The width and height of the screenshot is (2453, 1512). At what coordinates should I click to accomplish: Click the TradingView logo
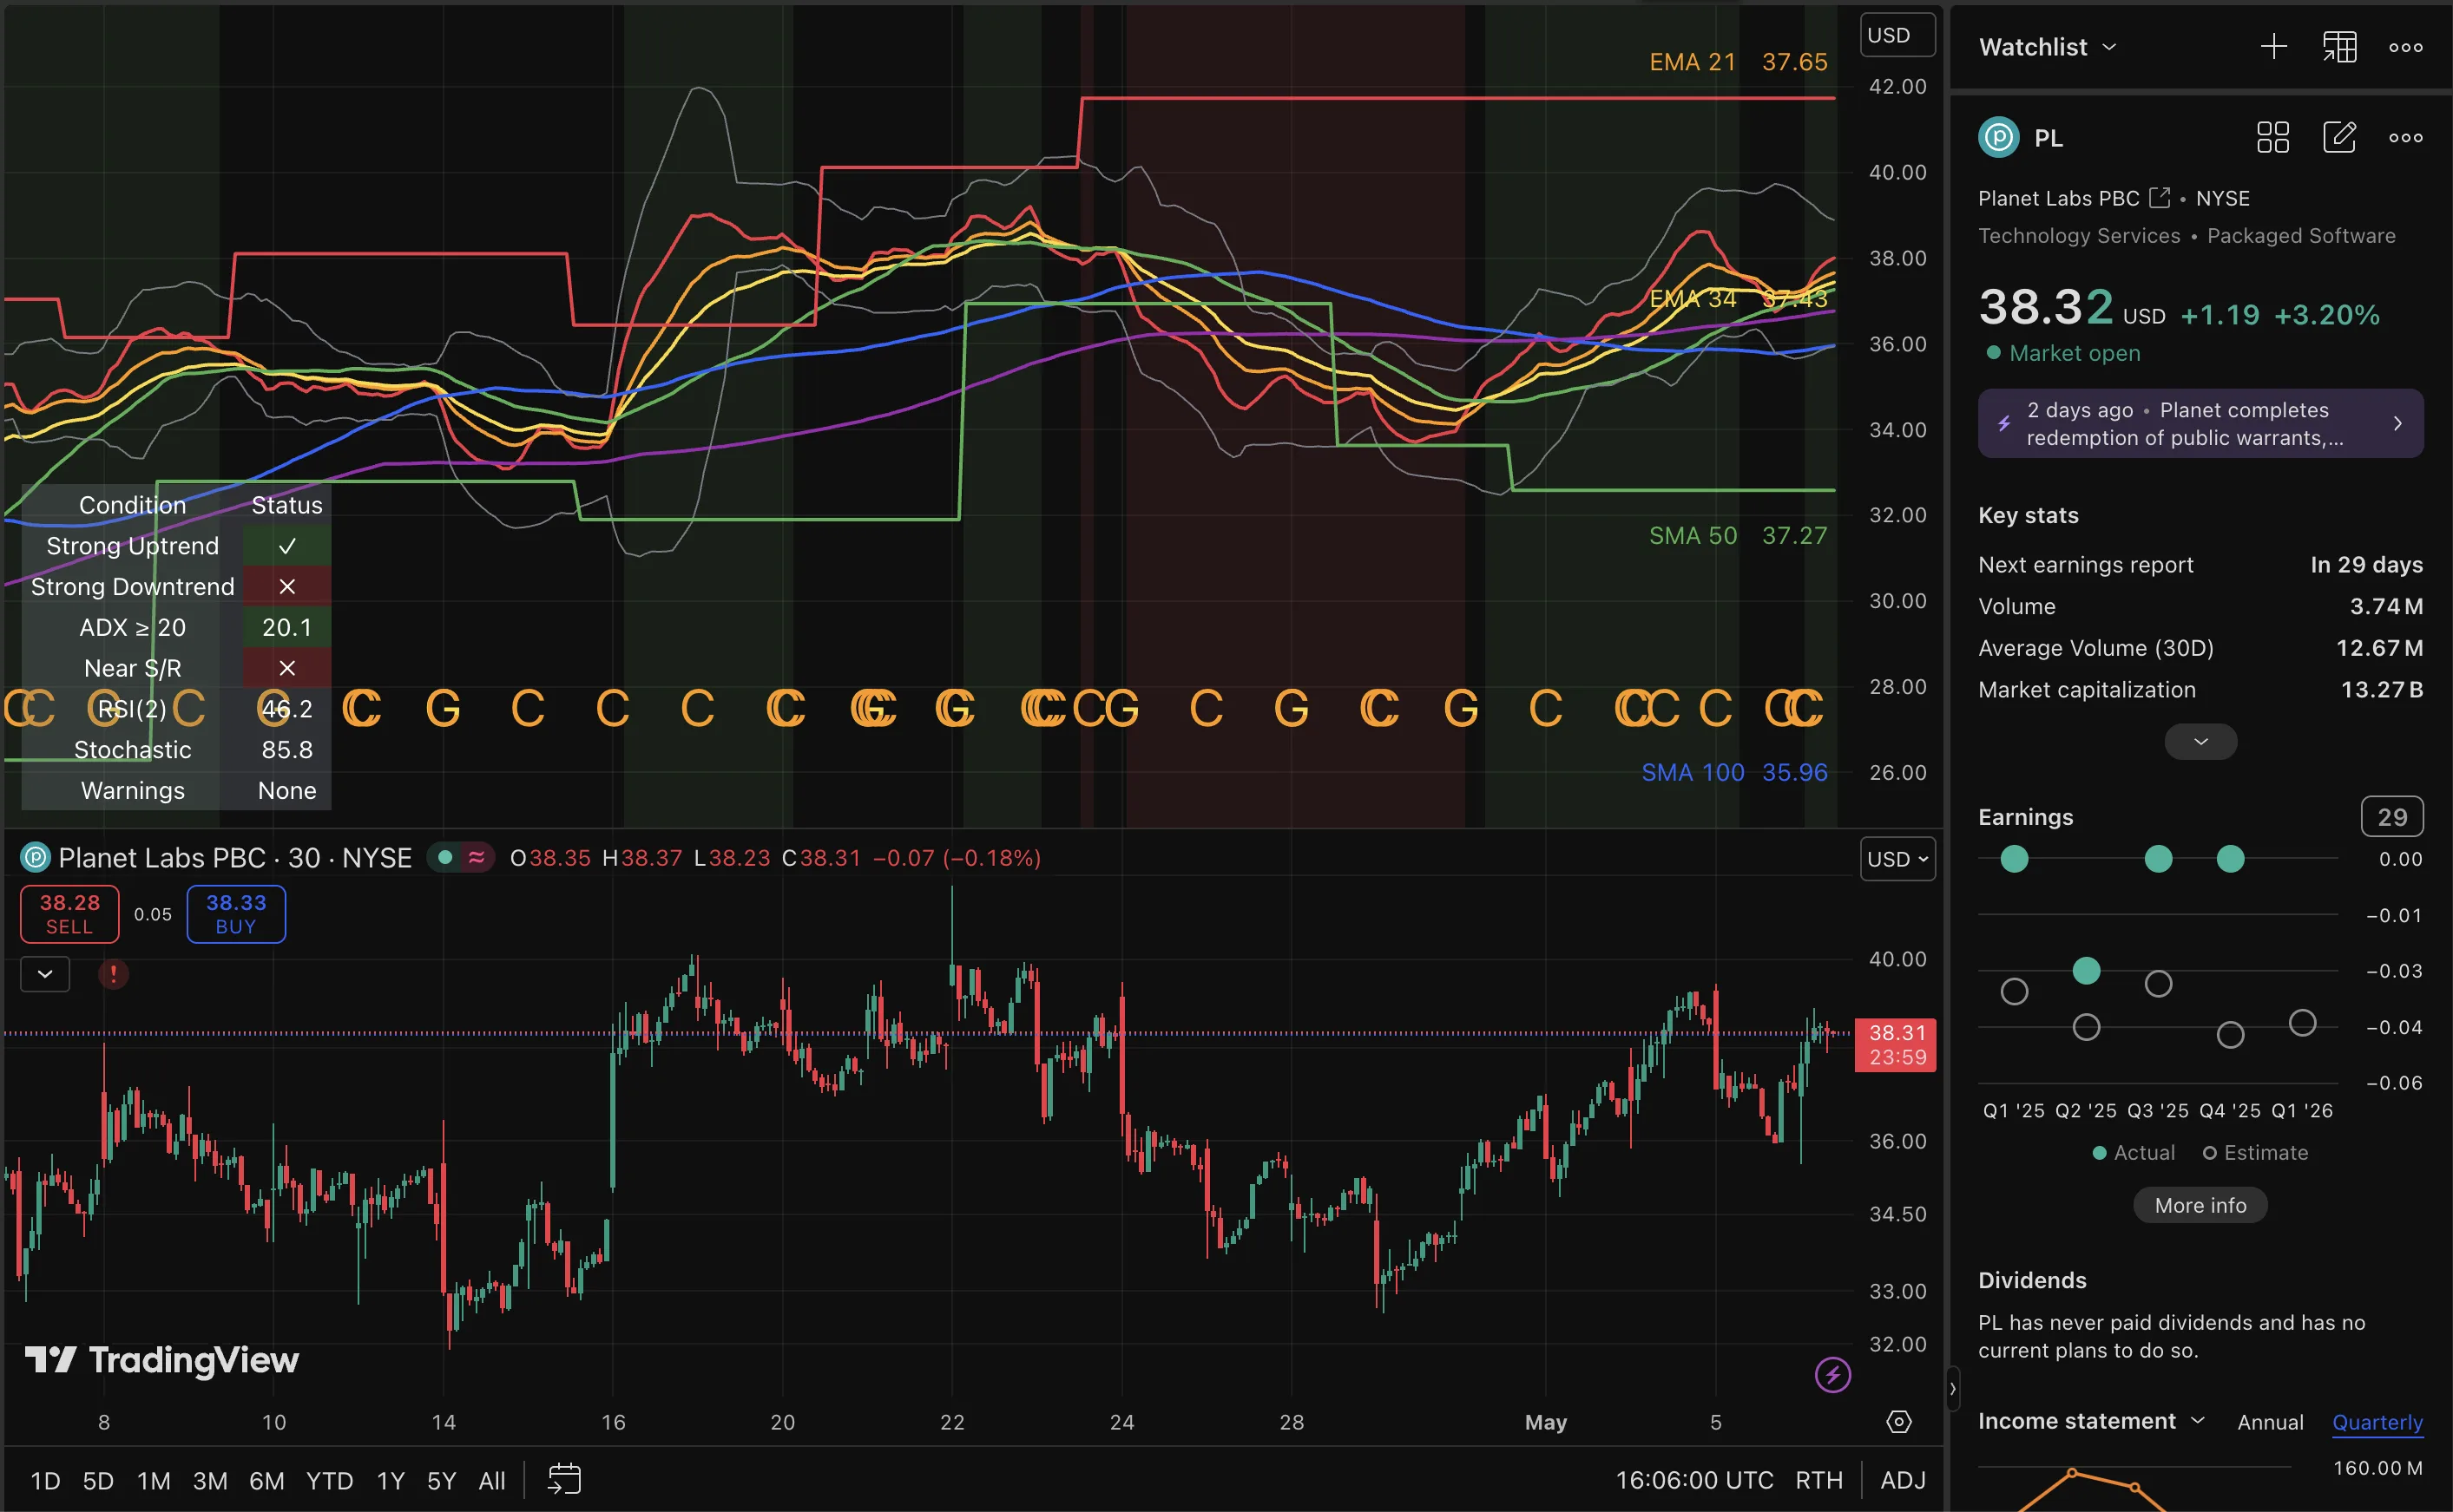(x=161, y=1359)
